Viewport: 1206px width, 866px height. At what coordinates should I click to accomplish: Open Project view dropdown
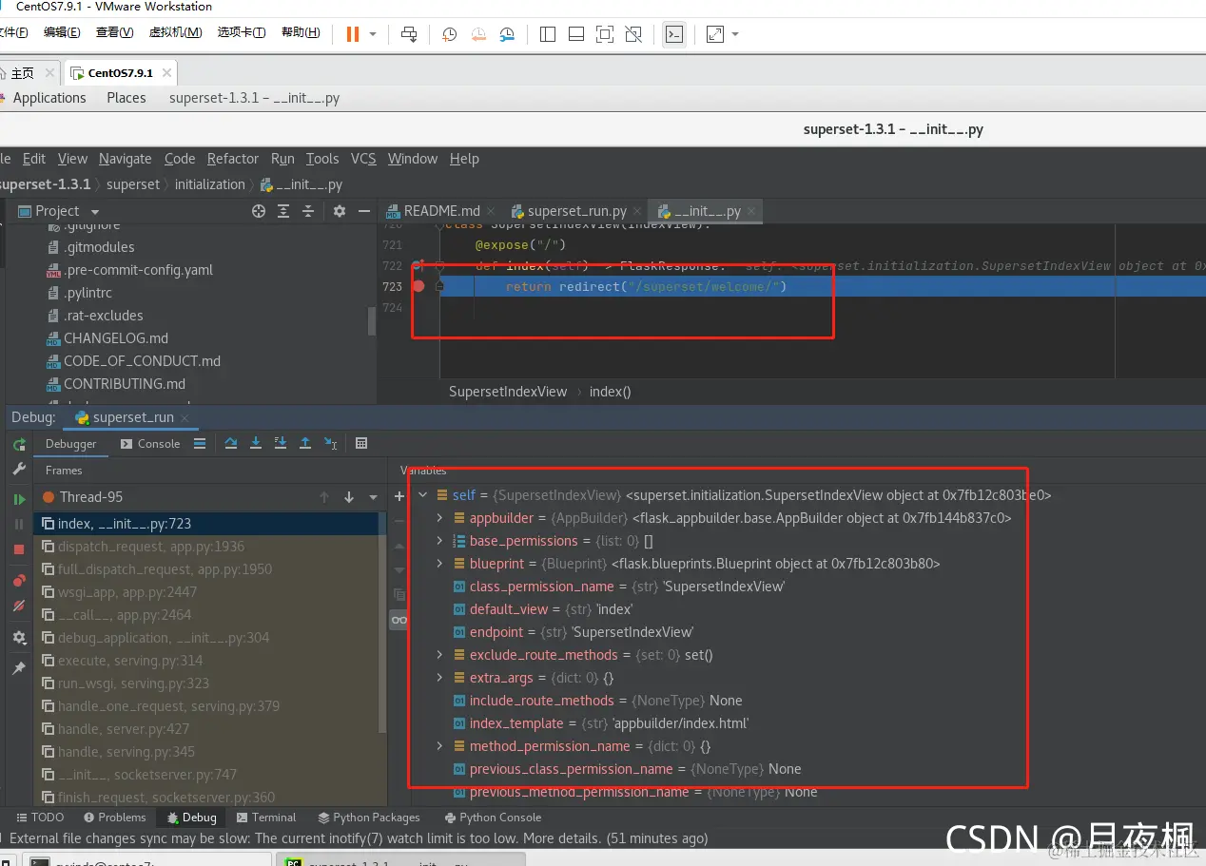[x=94, y=211]
